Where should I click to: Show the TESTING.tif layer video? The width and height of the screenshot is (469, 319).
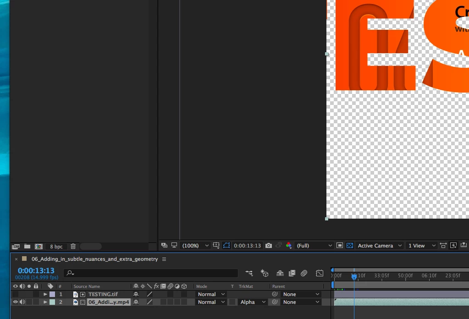15,294
